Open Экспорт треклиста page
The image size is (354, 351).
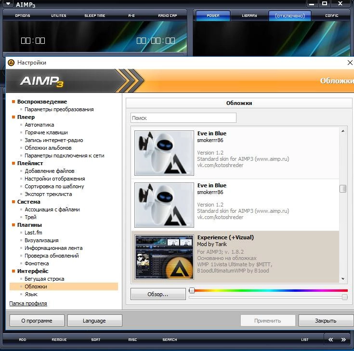click(48, 194)
